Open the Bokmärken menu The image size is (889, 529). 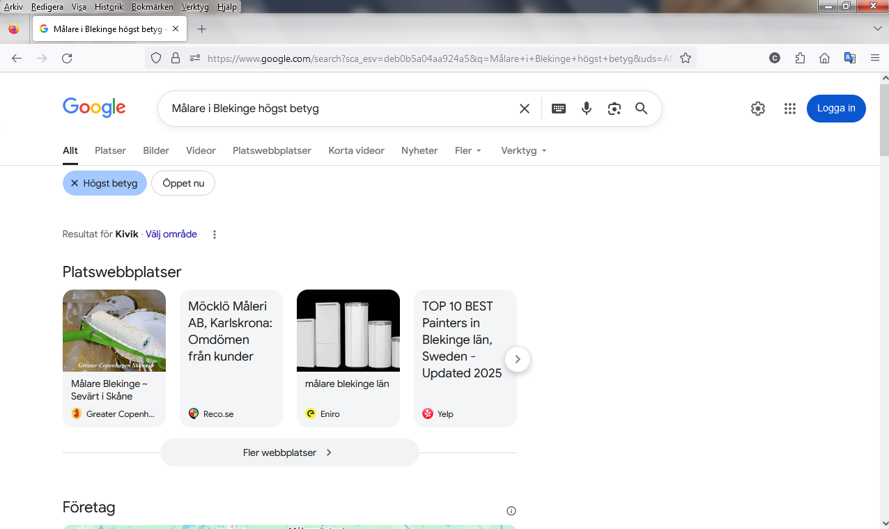[151, 7]
